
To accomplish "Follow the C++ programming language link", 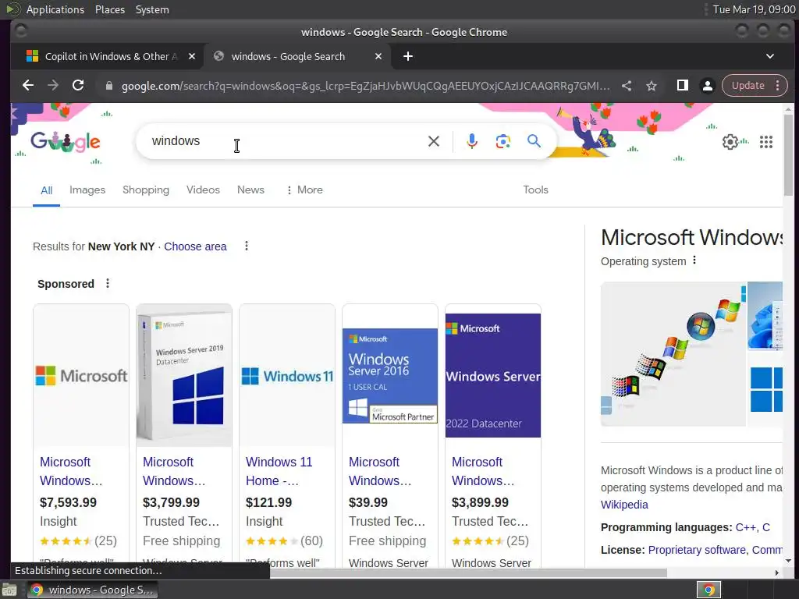I will 747,527.
